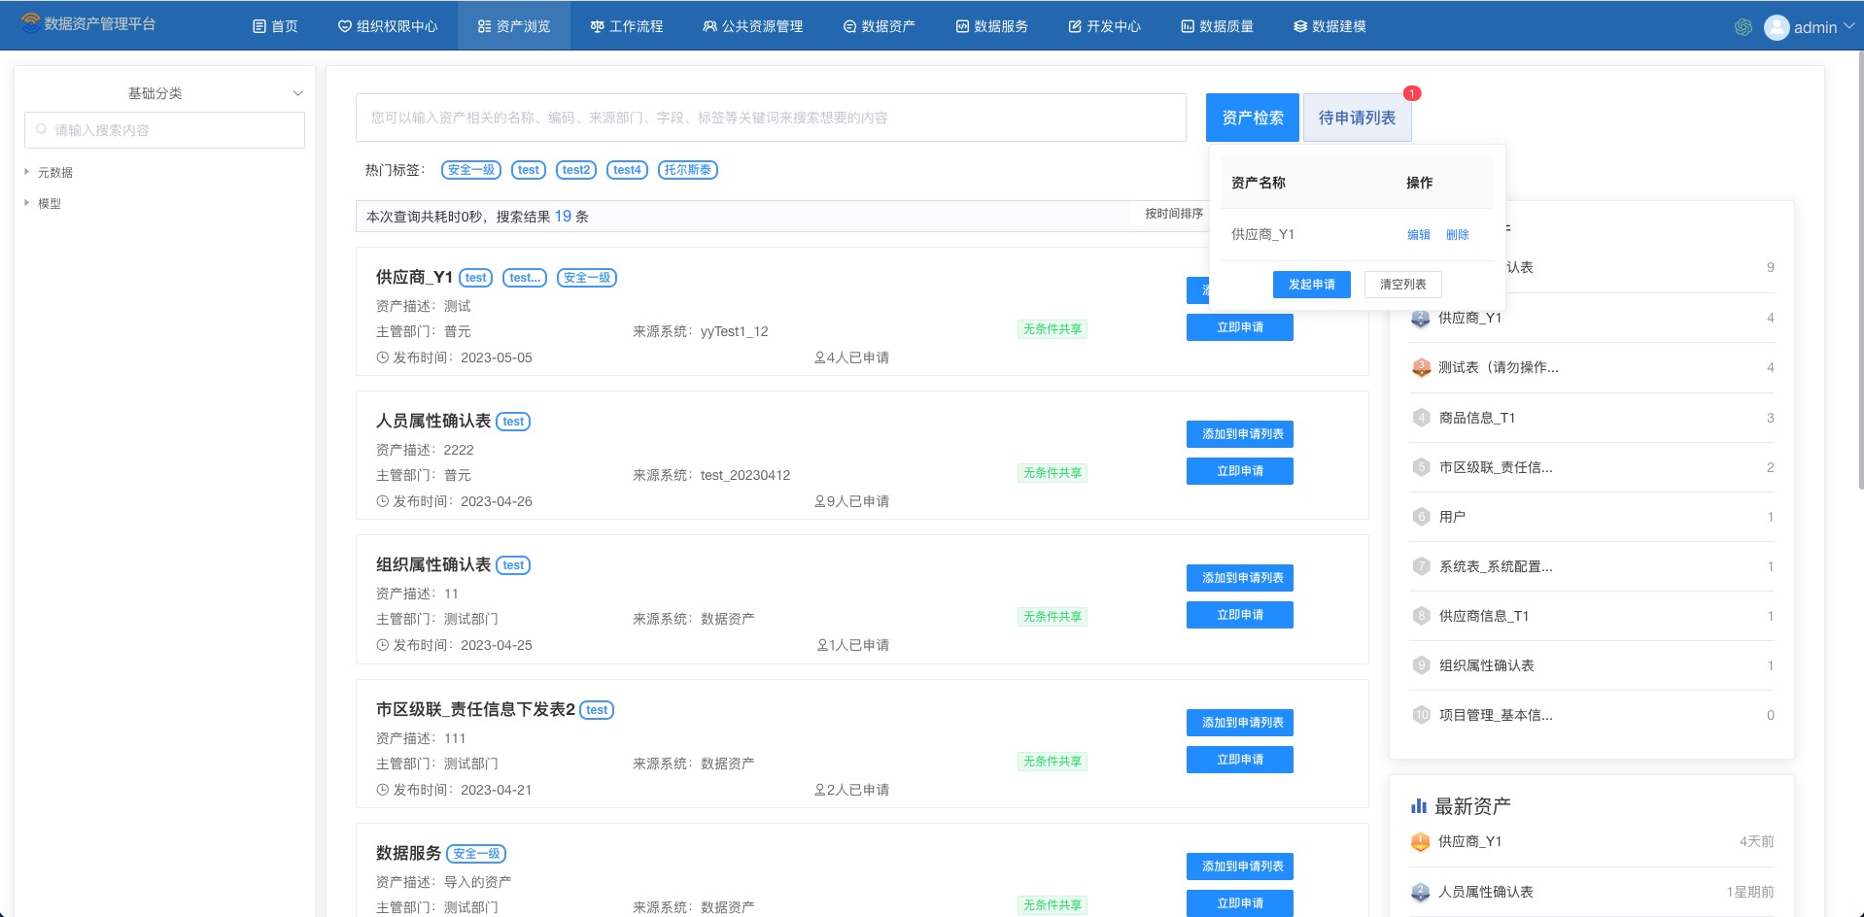
Task: Expand the 元数据 tree node
Action: (x=26, y=172)
